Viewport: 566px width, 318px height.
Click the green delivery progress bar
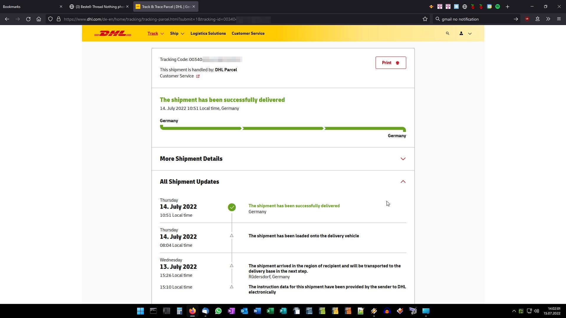coord(282,128)
